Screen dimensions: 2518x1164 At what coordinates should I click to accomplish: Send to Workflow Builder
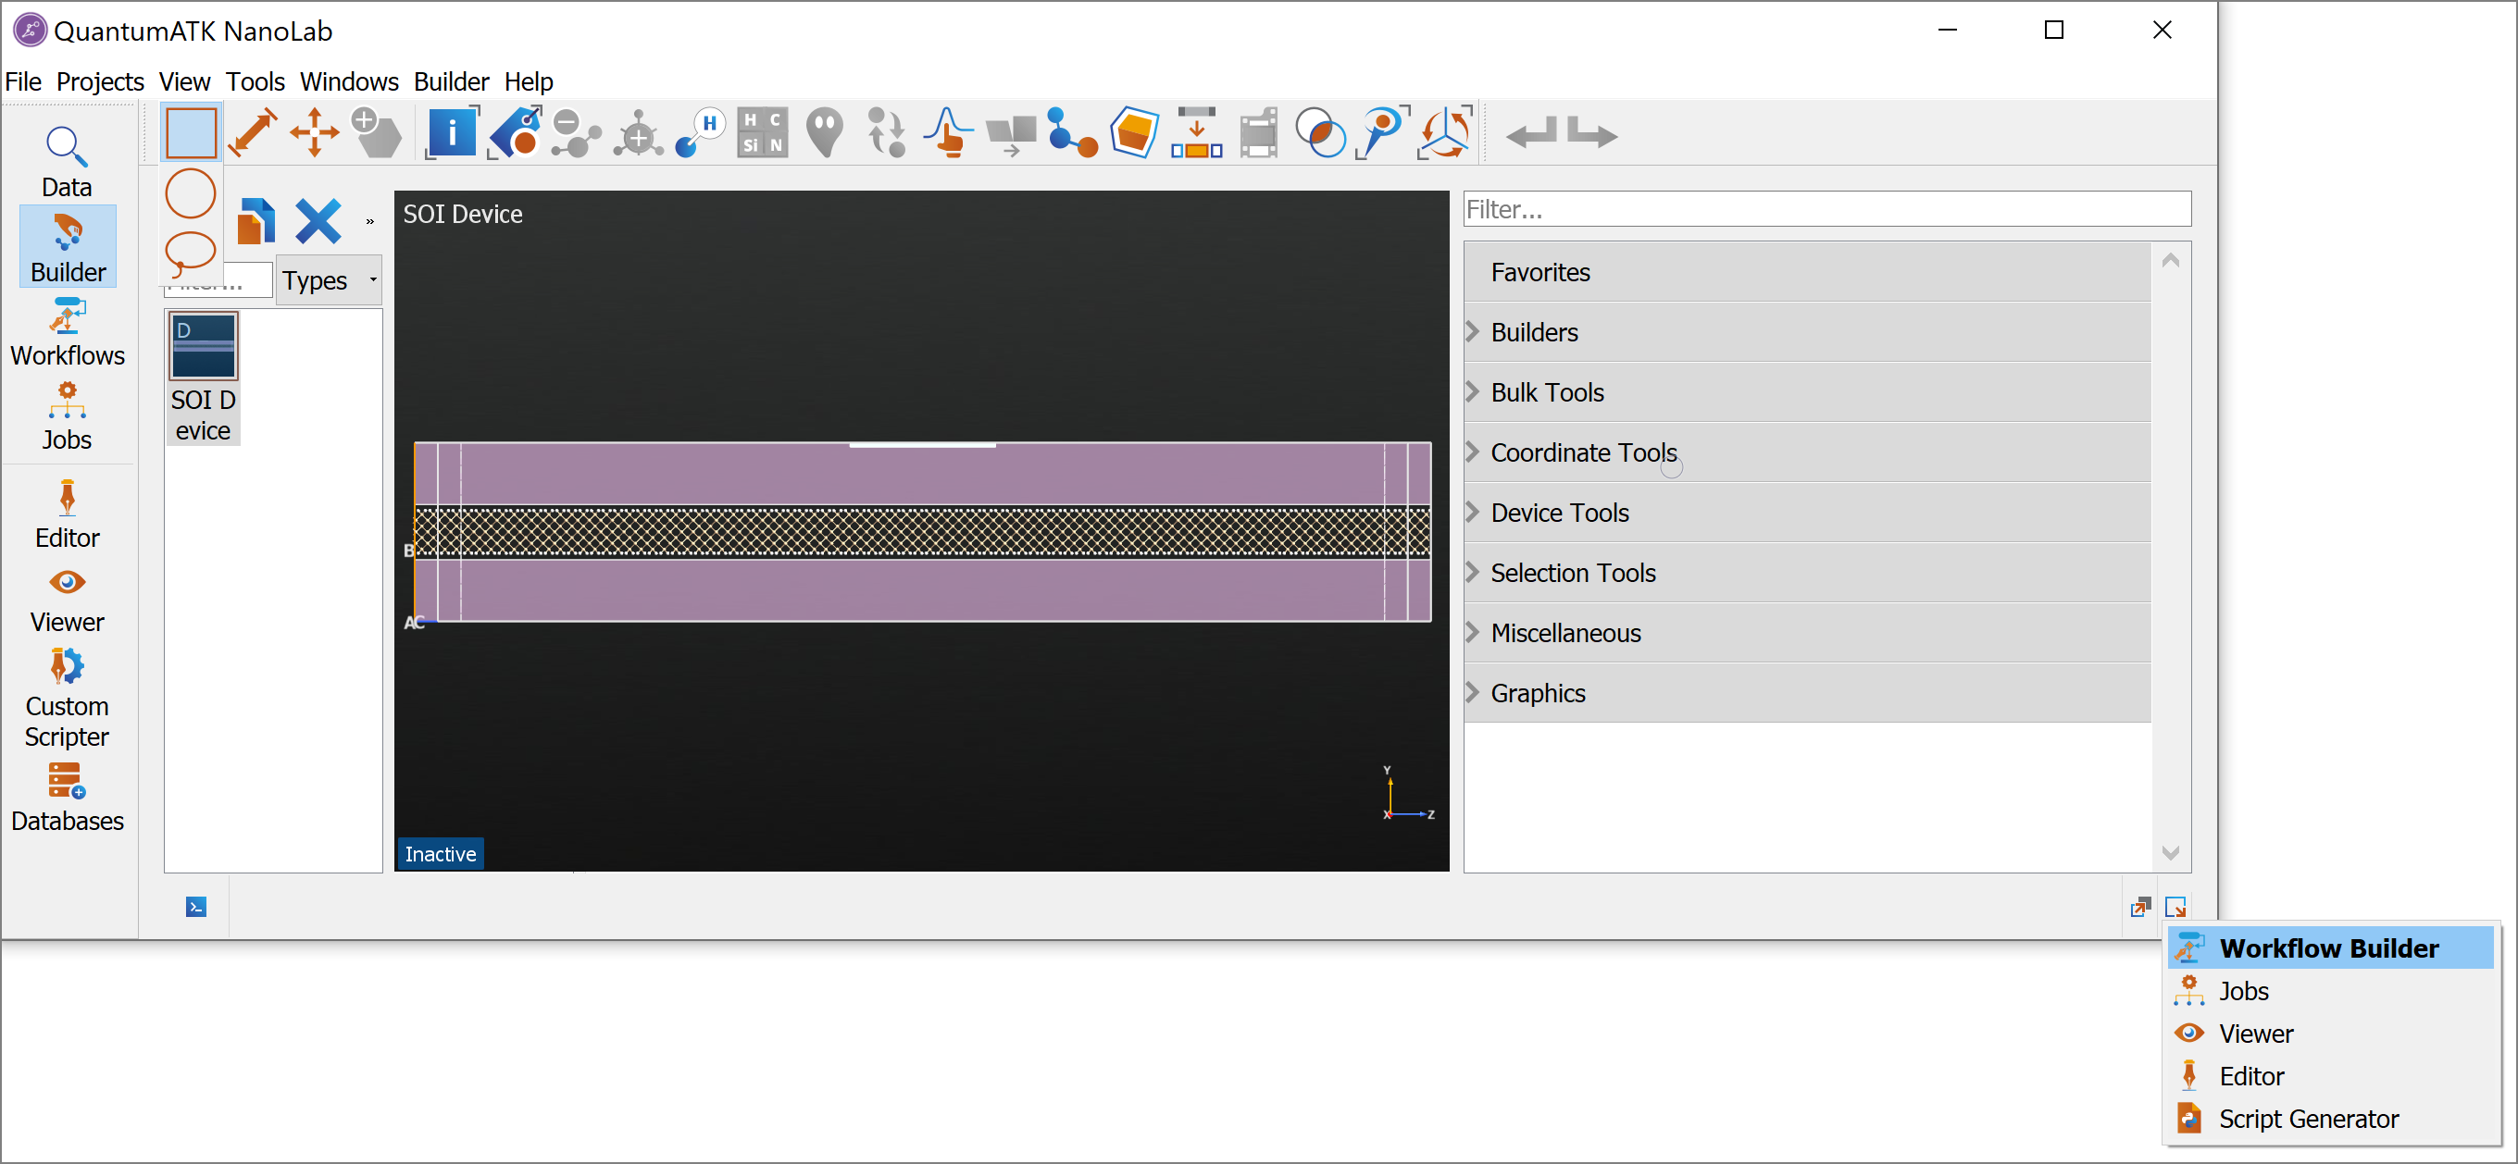2330,948
